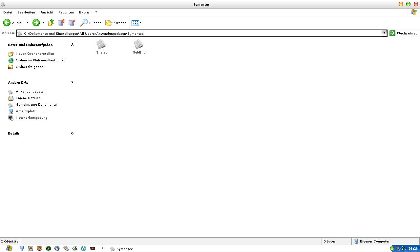The height and width of the screenshot is (252, 420).
Task: Click the speaker volume tray icon
Action: coord(398,248)
